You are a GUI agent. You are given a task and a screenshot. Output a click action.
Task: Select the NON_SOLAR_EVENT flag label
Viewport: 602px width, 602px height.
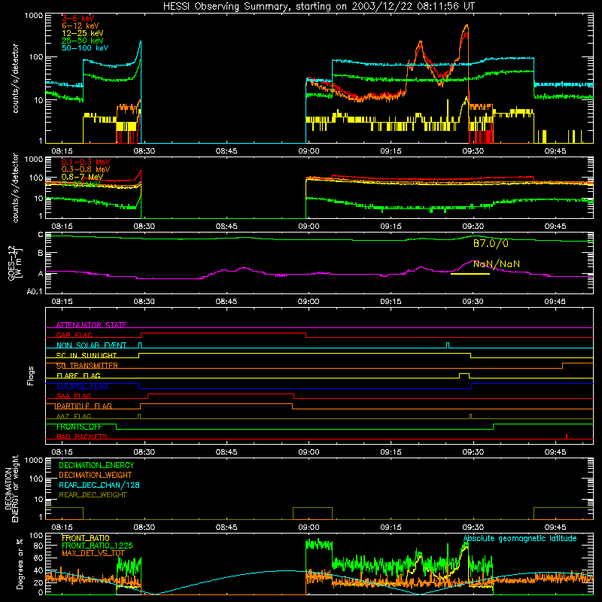pos(91,345)
